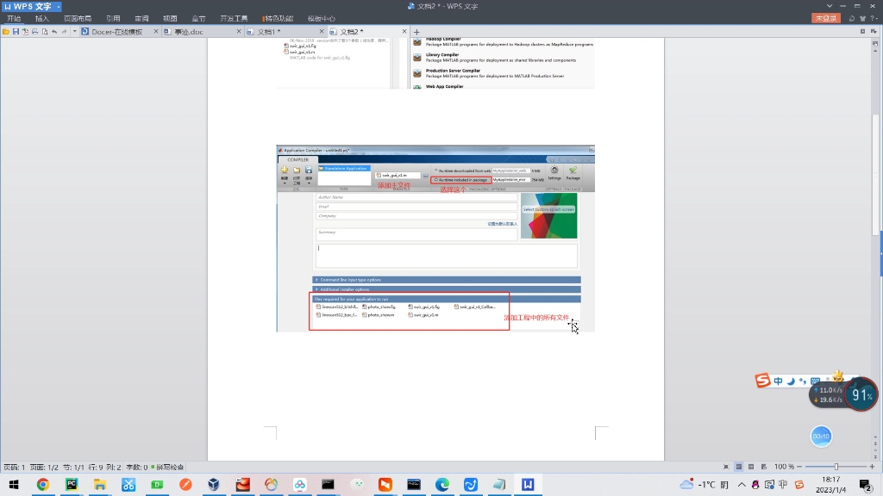Open the 插入 ribbon tab

tap(42, 19)
